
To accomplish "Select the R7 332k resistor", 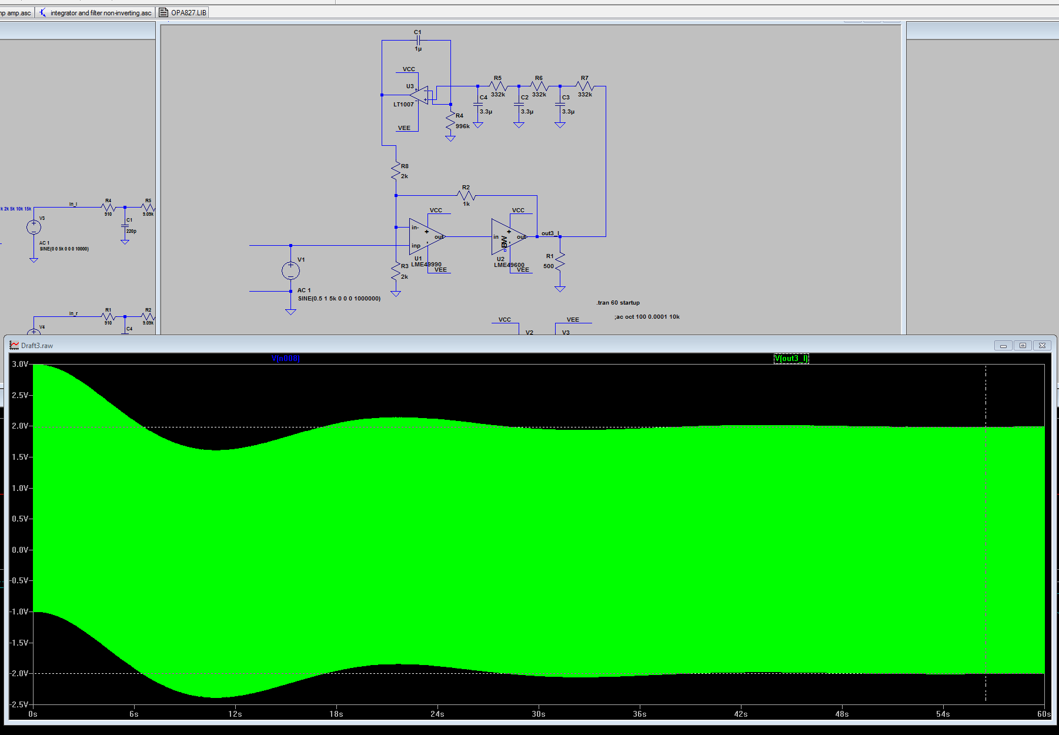I will [585, 86].
